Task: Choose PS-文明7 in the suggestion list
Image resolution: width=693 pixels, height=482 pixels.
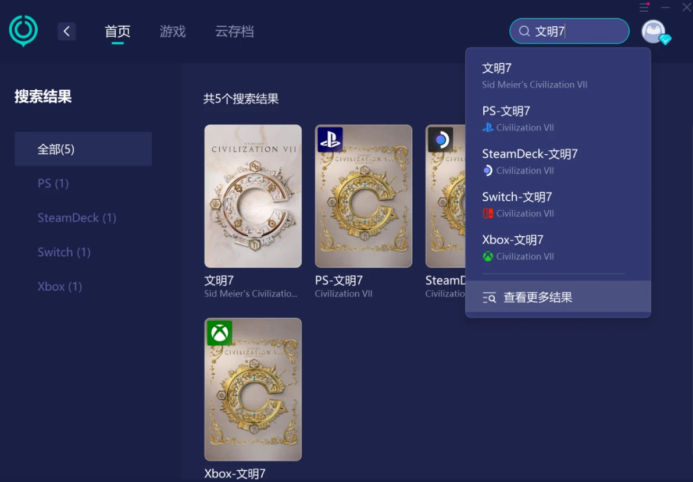Action: coord(558,119)
